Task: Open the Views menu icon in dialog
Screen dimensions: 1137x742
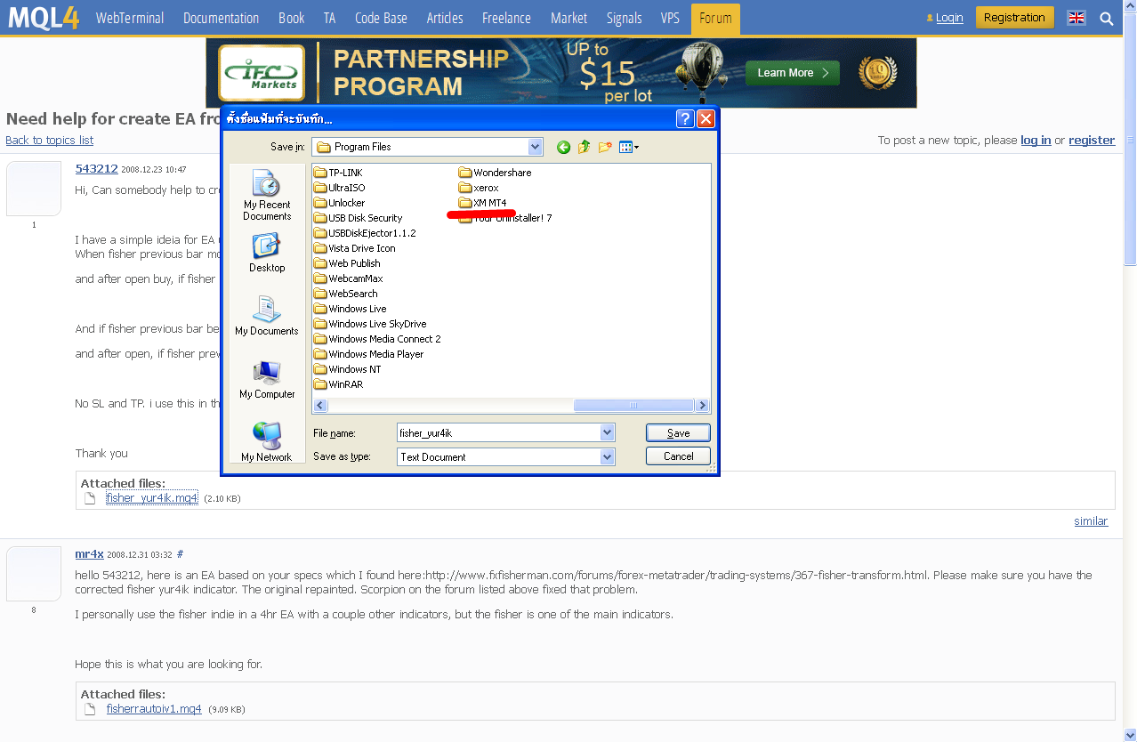Action: tap(629, 147)
